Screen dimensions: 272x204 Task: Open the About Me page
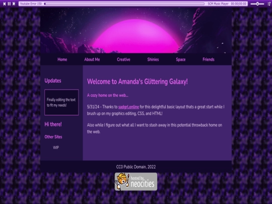(x=92, y=59)
